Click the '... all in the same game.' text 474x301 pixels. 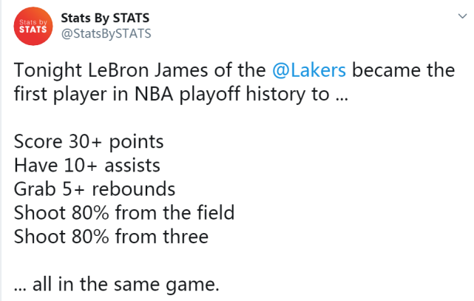(117, 285)
